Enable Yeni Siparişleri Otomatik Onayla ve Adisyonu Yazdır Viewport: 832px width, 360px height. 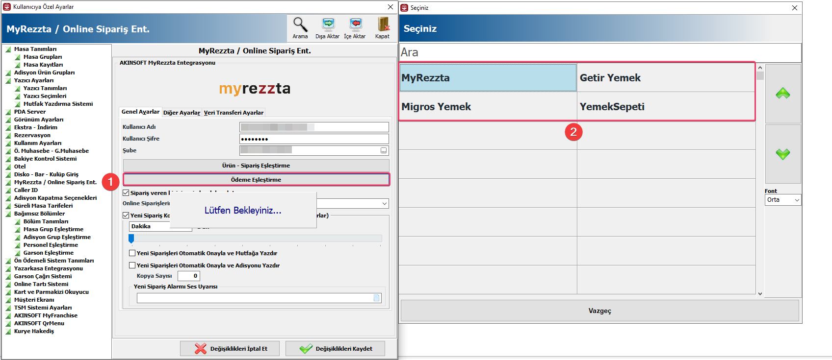(x=132, y=265)
